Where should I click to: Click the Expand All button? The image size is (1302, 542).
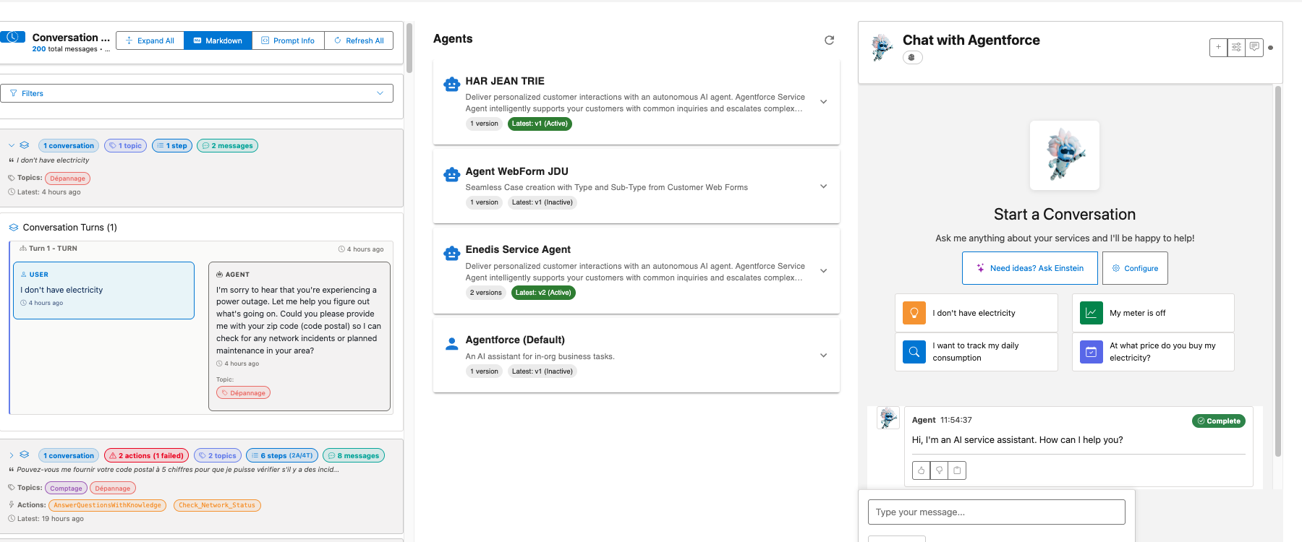(150, 40)
